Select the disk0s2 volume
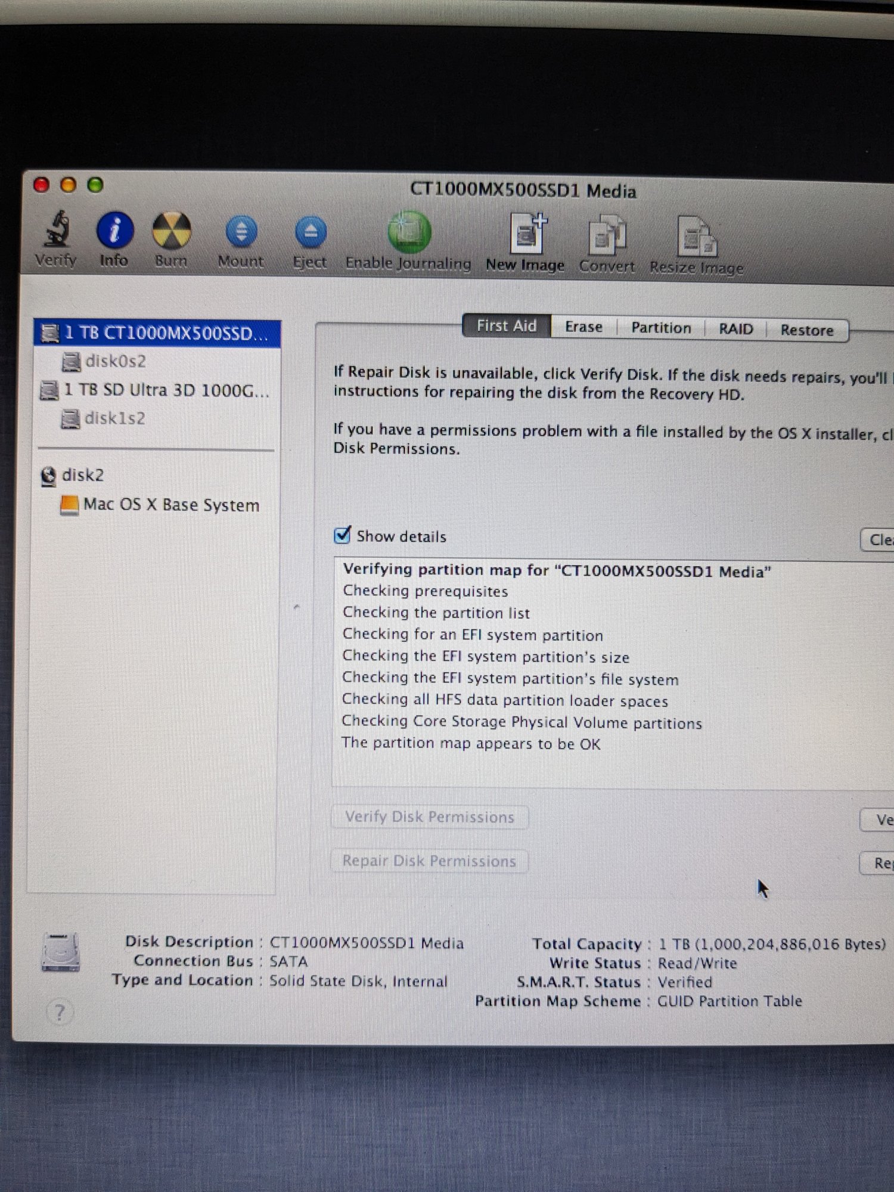The image size is (894, 1192). [x=116, y=361]
